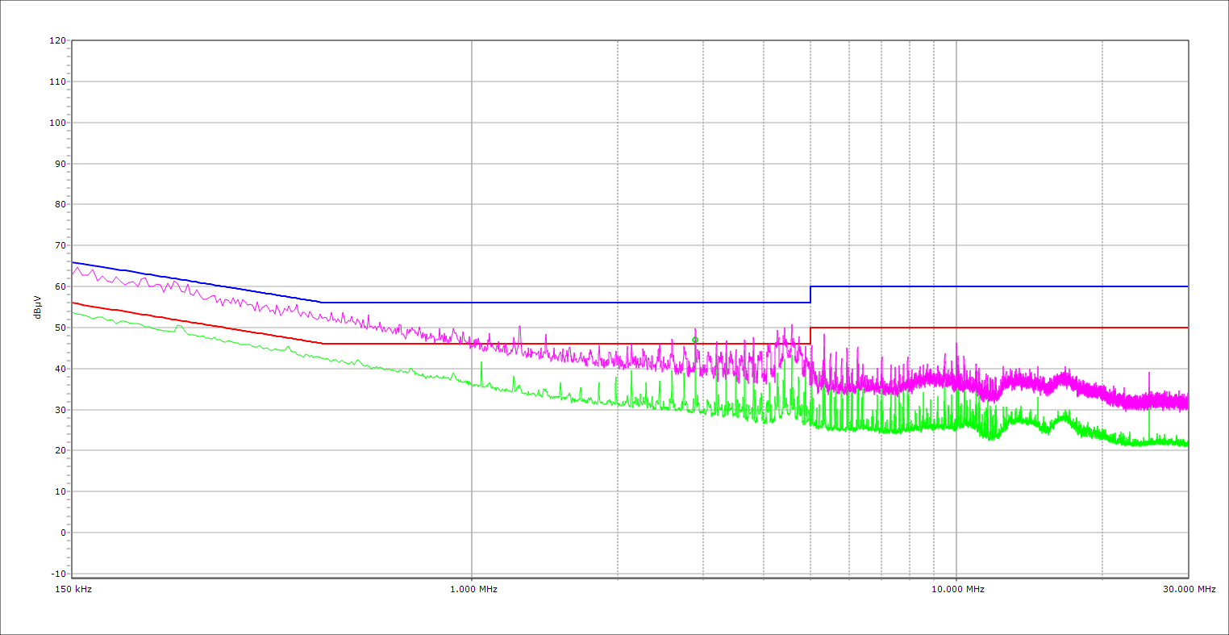The width and height of the screenshot is (1229, 635).
Task: Click the magenta trace peak right of 1 MHz
Action: point(519,327)
